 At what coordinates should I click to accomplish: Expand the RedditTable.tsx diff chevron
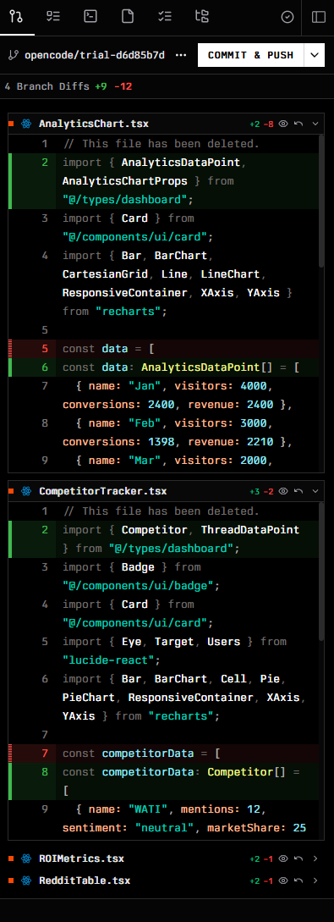coord(315,881)
